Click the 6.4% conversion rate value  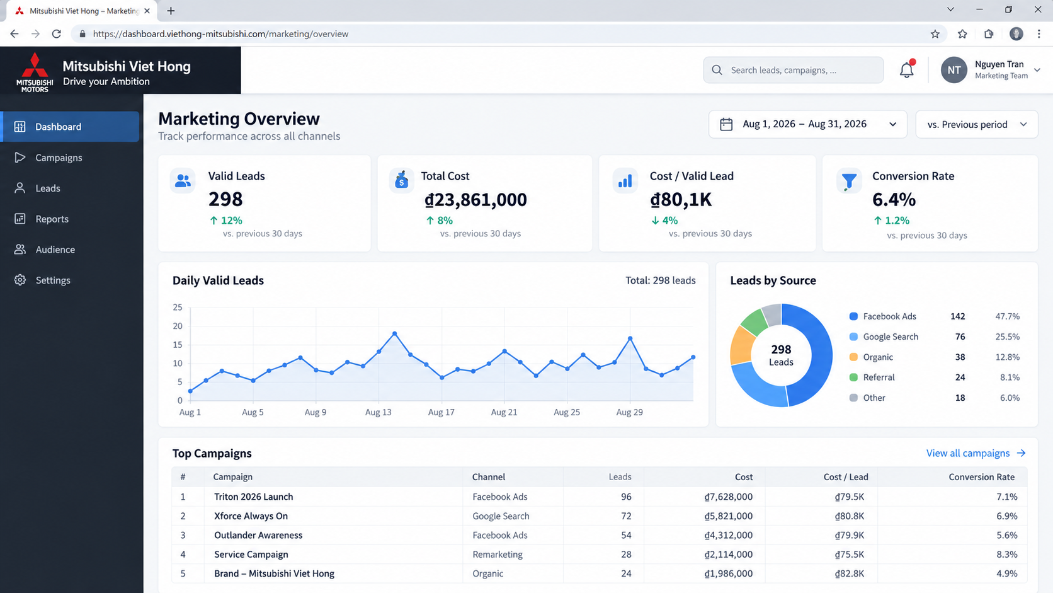pos(894,200)
